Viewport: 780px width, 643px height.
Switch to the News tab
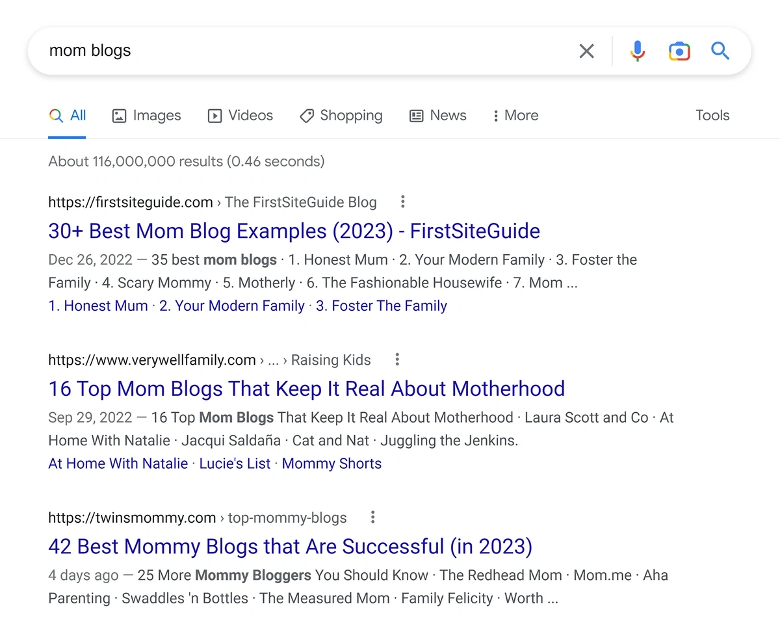point(437,116)
